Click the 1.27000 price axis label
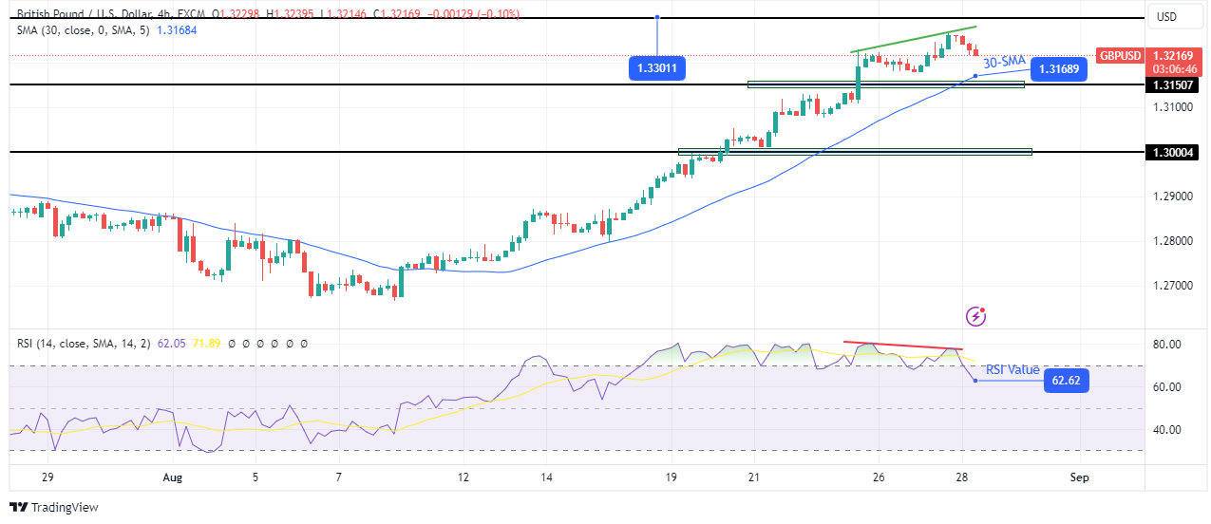This screenshot has width=1211, height=524. coord(1173,286)
